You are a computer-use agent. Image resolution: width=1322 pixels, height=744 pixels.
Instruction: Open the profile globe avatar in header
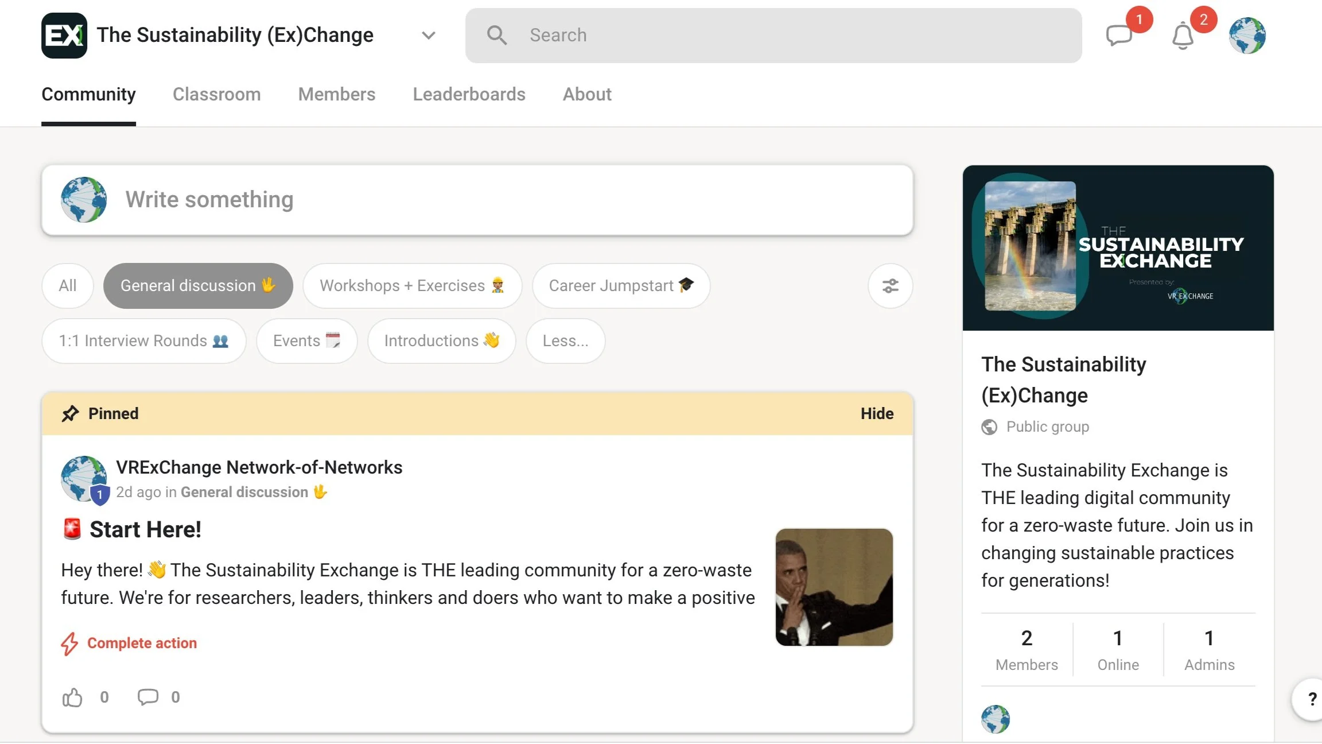(x=1247, y=36)
